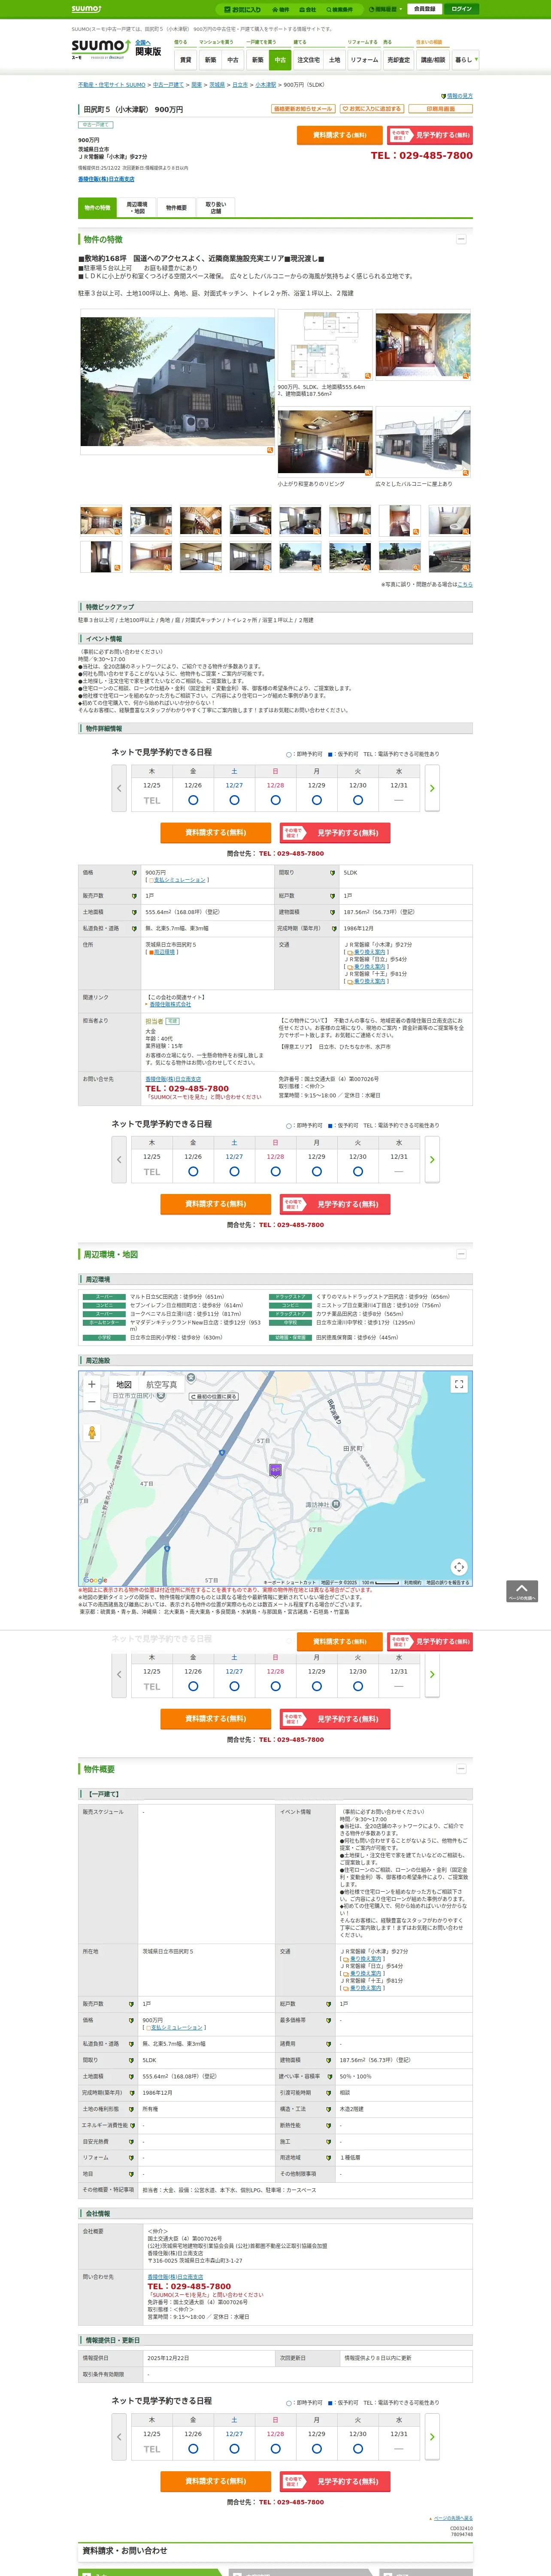551x2576 pixels.
Task: Toggle the map fullscreen view
Action: click(x=459, y=1384)
